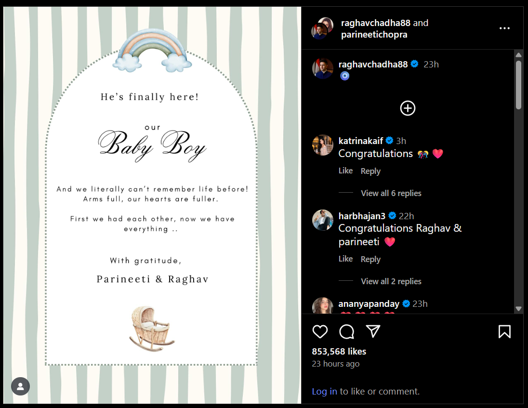Open raghavchadha88 profile picture in caption

pyautogui.click(x=323, y=68)
